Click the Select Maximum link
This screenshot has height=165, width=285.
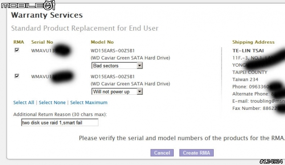pos(89,102)
